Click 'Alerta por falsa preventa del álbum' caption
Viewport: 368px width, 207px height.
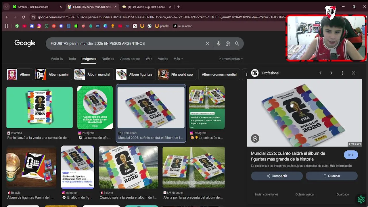pos(193,198)
